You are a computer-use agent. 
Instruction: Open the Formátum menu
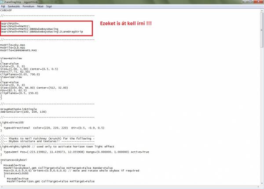28,6
